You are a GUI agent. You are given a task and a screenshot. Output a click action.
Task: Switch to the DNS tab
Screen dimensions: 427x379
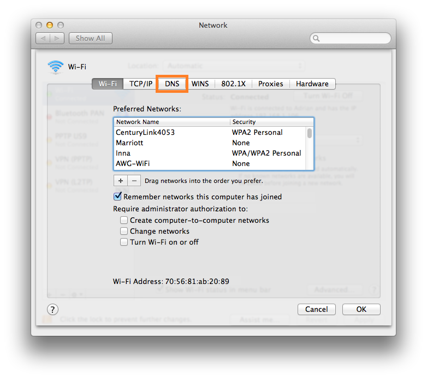tap(172, 84)
